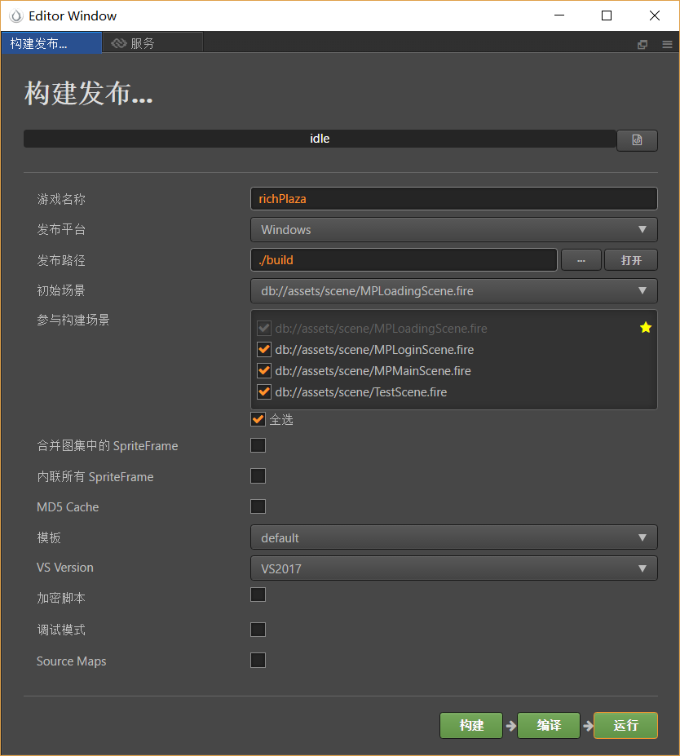The image size is (680, 756).
Task: Uncheck TestScene.fire scene
Action: click(264, 392)
